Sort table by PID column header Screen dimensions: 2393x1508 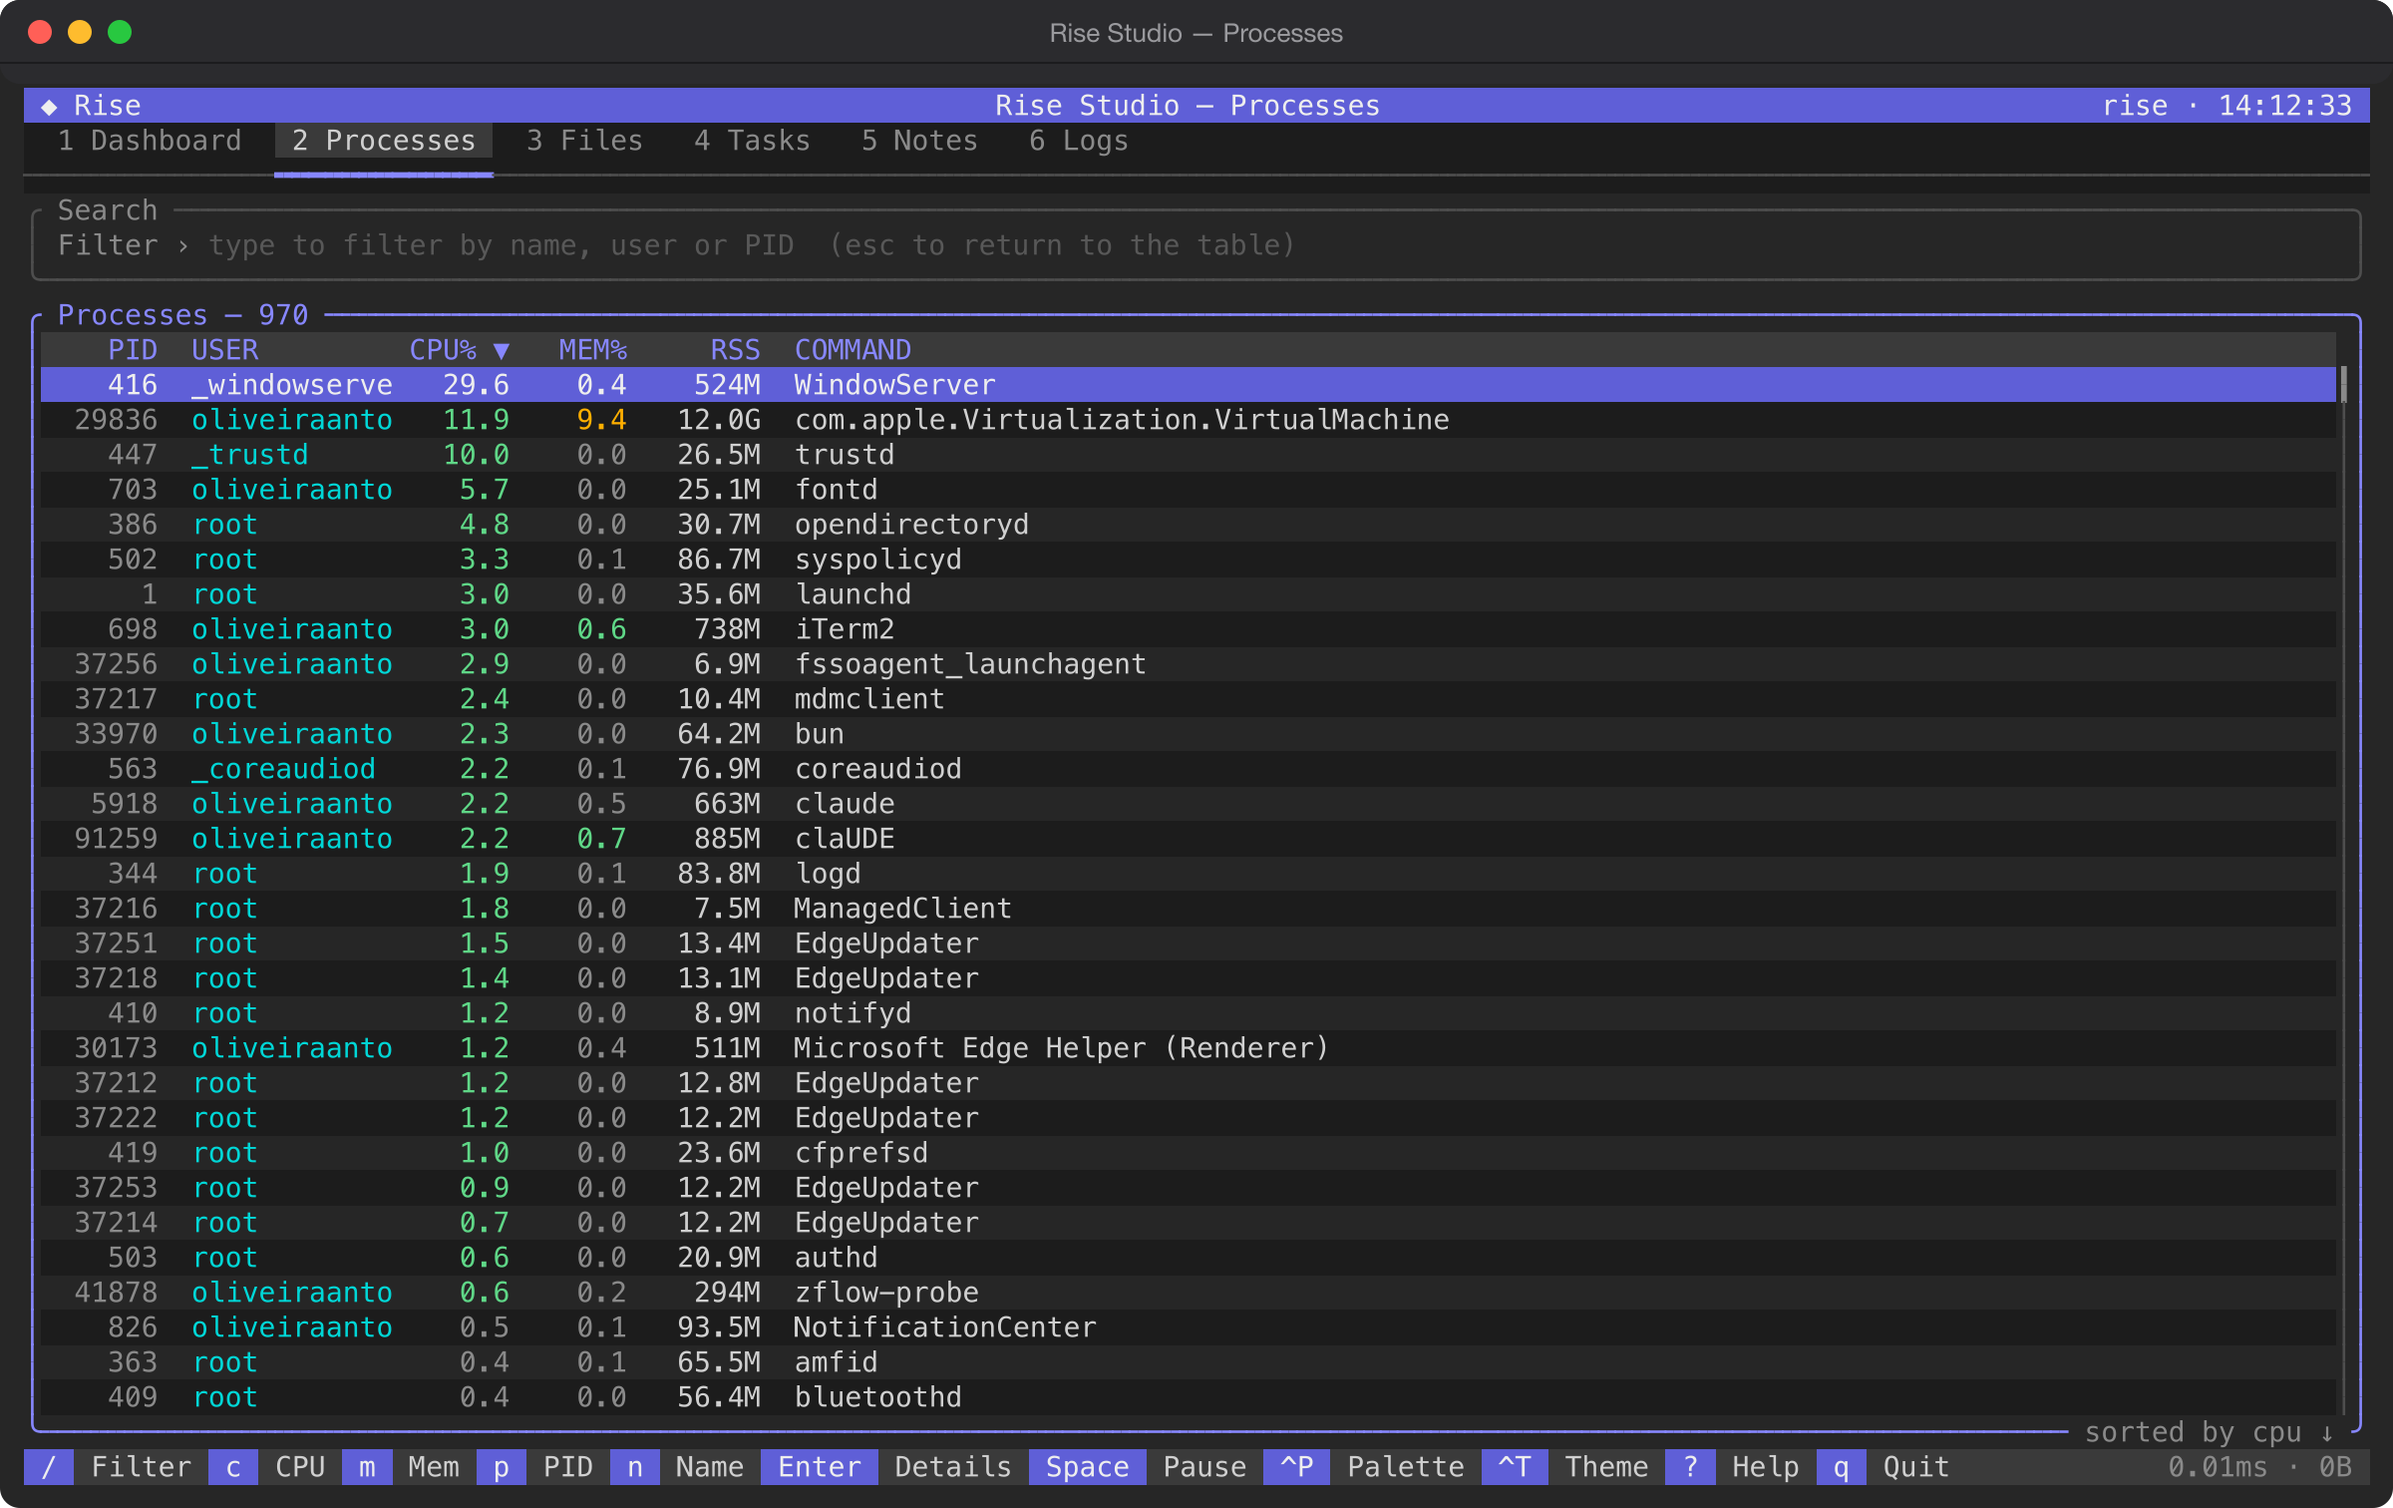(x=133, y=350)
